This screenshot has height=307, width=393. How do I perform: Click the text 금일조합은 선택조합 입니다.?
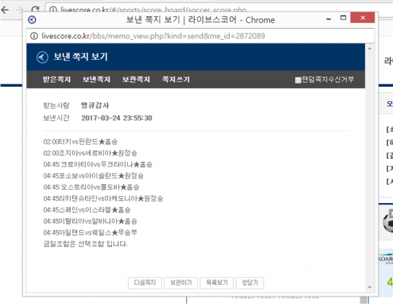tap(85, 244)
